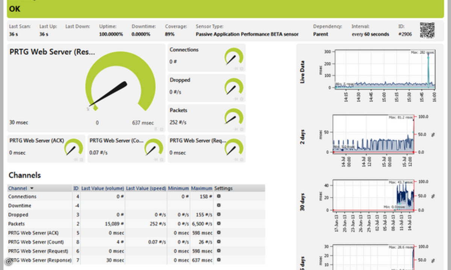Screen dimensions: 451x270
Task: Open settings icon in Downtime channel row
Action: (219, 205)
